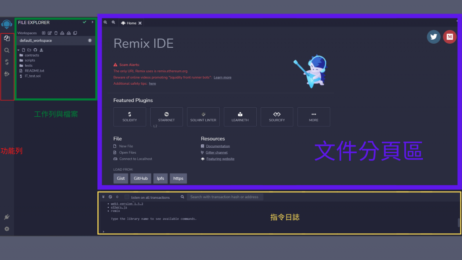Expand File Explorer panel chevron
Image resolution: width=462 pixels, height=260 pixels.
(x=92, y=22)
